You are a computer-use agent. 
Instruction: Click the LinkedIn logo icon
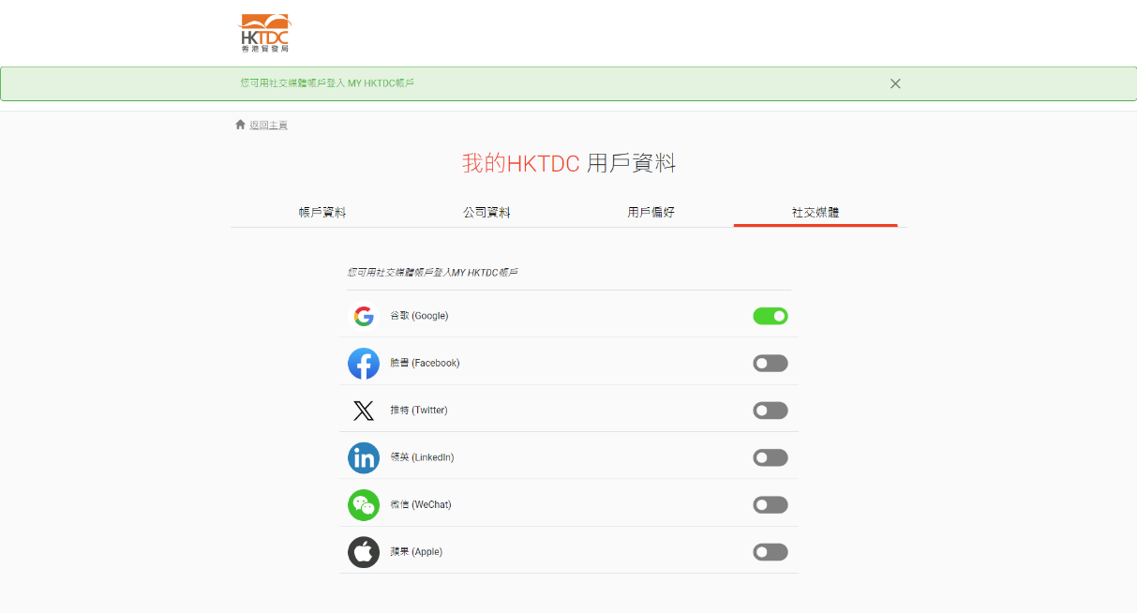[x=364, y=457]
